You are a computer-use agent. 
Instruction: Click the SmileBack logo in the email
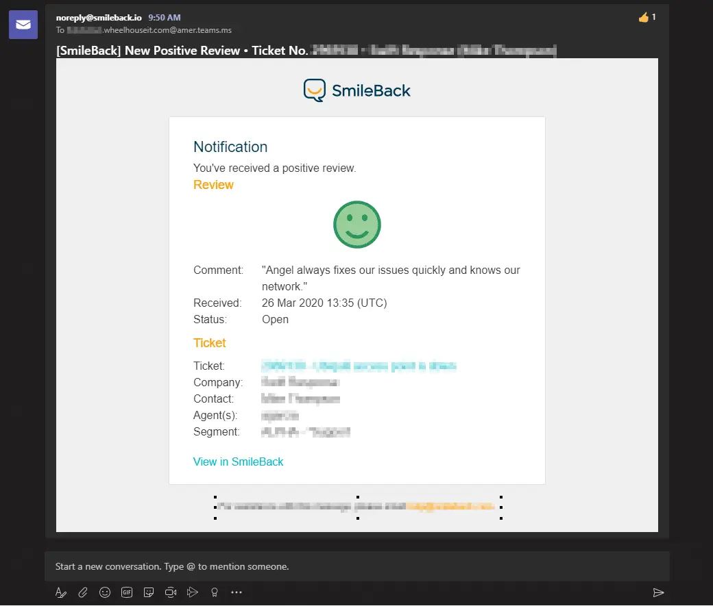(357, 90)
